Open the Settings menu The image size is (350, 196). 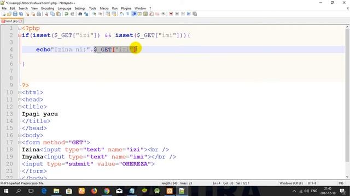click(80, 8)
